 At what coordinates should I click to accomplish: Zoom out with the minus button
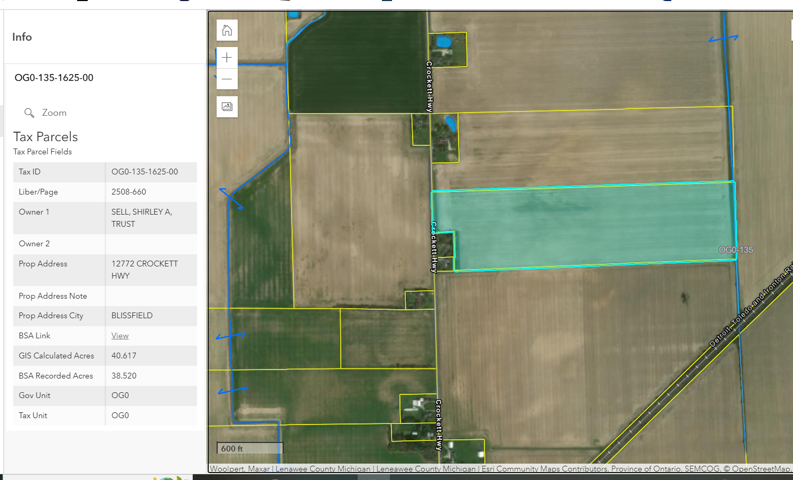227,79
